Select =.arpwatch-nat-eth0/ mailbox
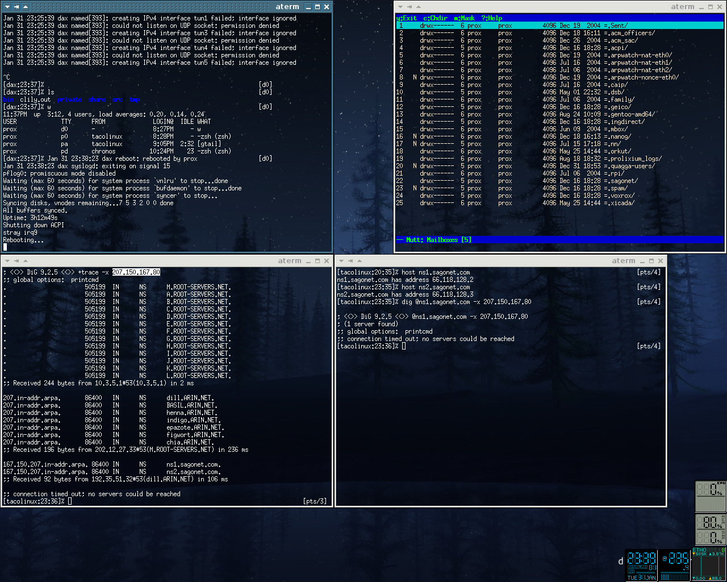Viewport: 727px width, 582px height. tap(559, 55)
